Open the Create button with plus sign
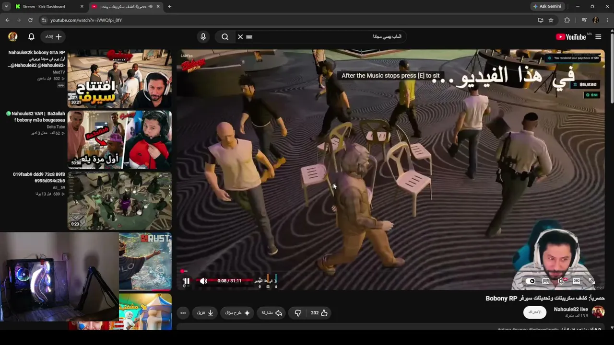 (54, 37)
